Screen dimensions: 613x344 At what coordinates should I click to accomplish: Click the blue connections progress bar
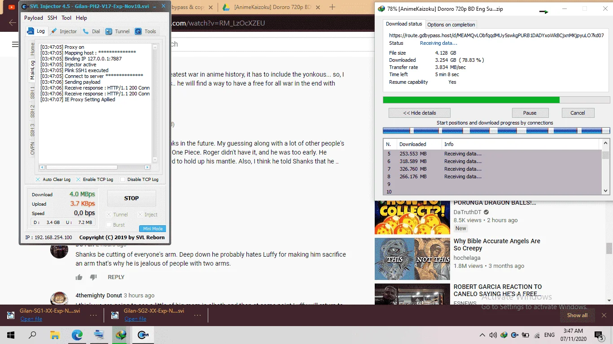pyautogui.click(x=496, y=130)
